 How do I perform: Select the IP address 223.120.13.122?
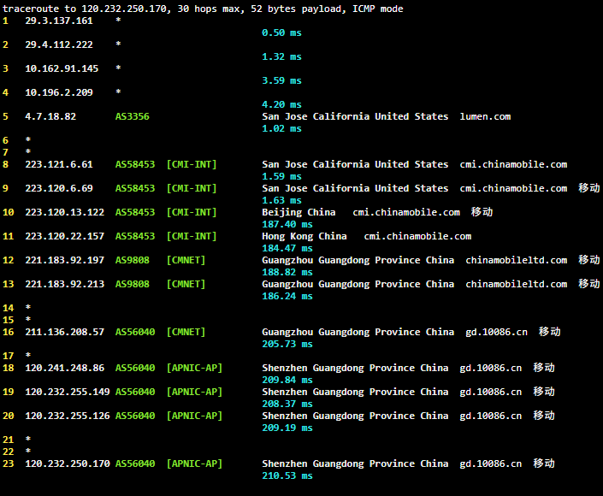[64, 212]
